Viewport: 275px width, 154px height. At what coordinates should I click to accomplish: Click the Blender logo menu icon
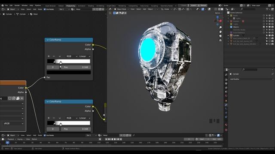(3, 6)
